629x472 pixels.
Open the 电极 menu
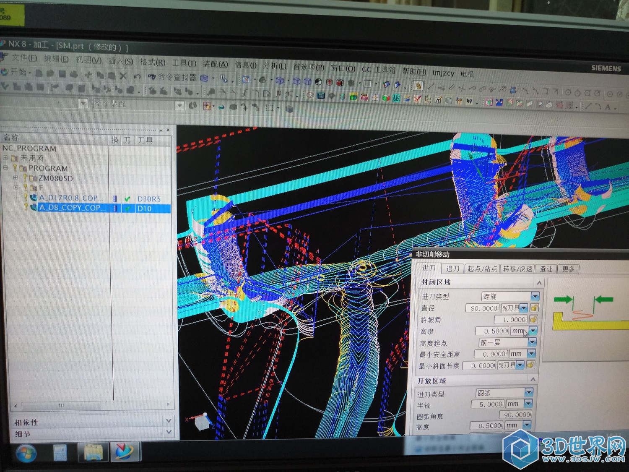coord(467,74)
